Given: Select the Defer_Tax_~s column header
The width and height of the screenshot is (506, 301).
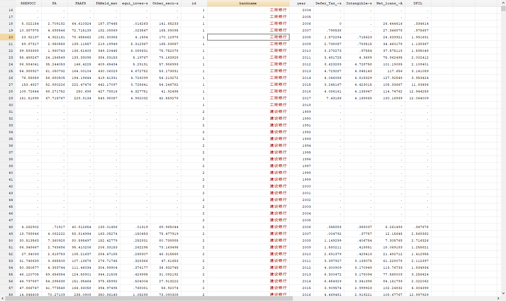Looking at the screenshot, I should click(328, 3).
